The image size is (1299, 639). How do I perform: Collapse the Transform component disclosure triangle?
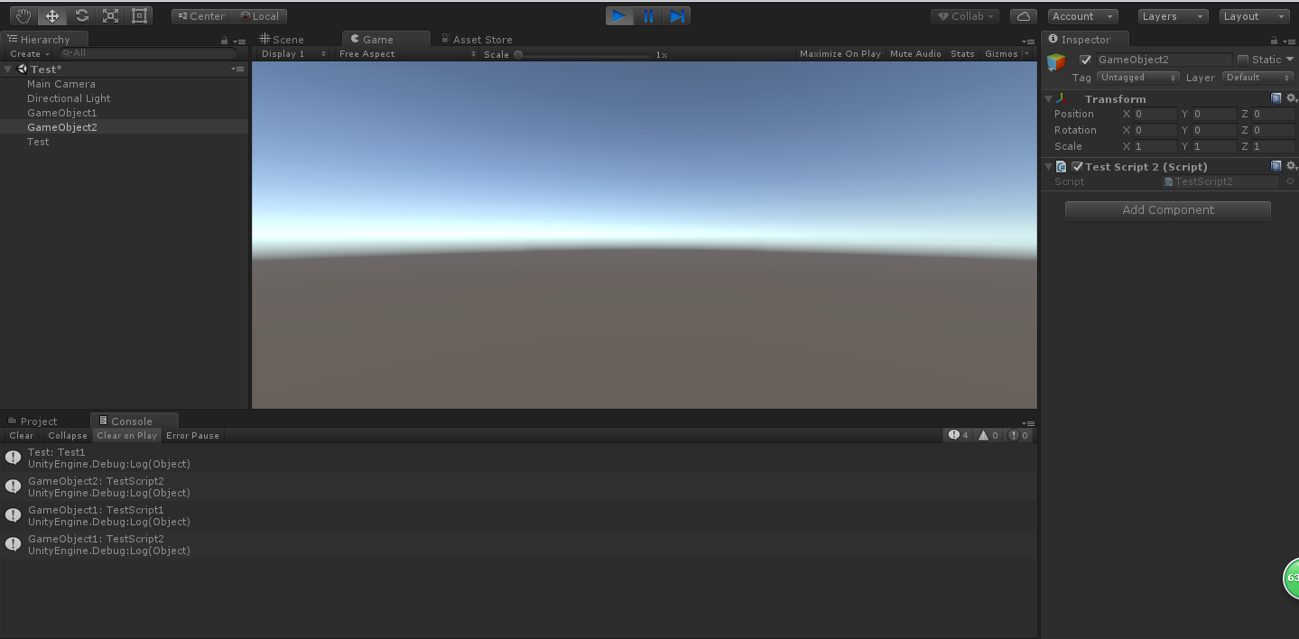[1048, 98]
